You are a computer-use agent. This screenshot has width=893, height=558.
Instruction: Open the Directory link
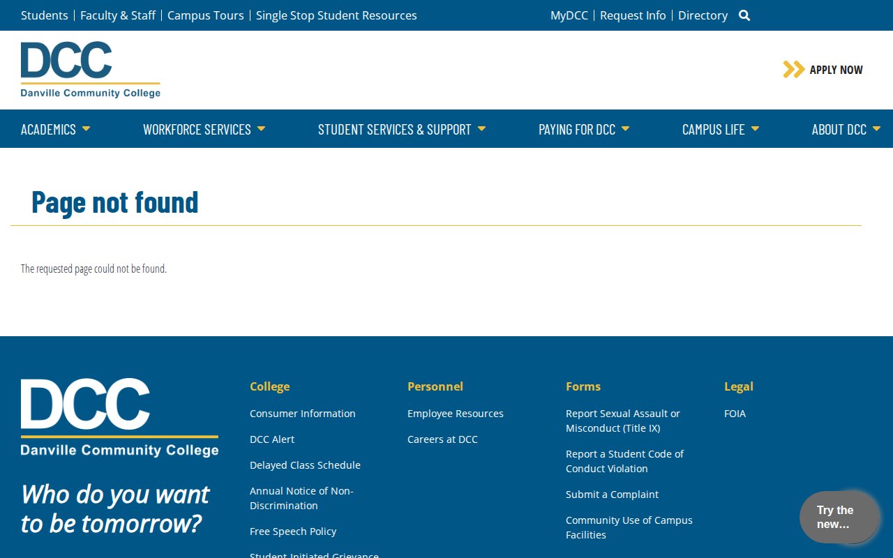(x=703, y=15)
